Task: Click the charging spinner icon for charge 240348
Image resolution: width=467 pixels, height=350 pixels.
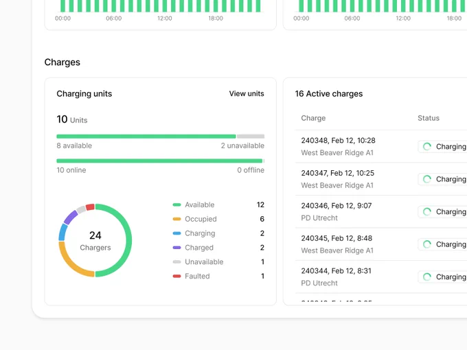Action: (x=426, y=147)
